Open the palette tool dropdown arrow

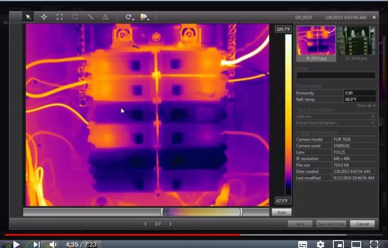pyautogui.click(x=148, y=19)
